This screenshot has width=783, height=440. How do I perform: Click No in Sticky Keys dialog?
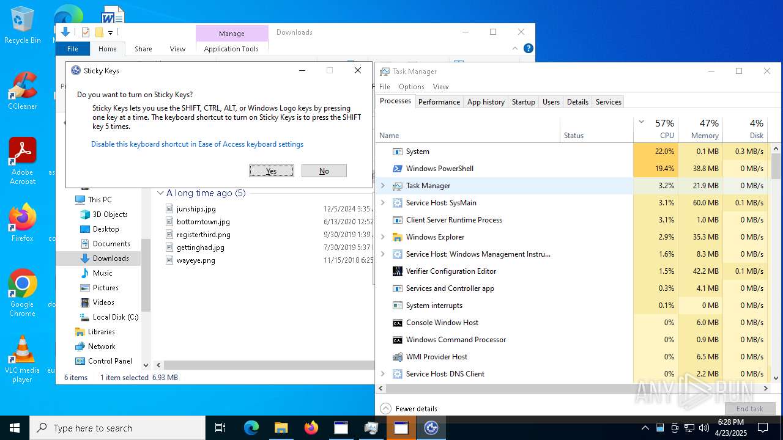pyautogui.click(x=324, y=170)
